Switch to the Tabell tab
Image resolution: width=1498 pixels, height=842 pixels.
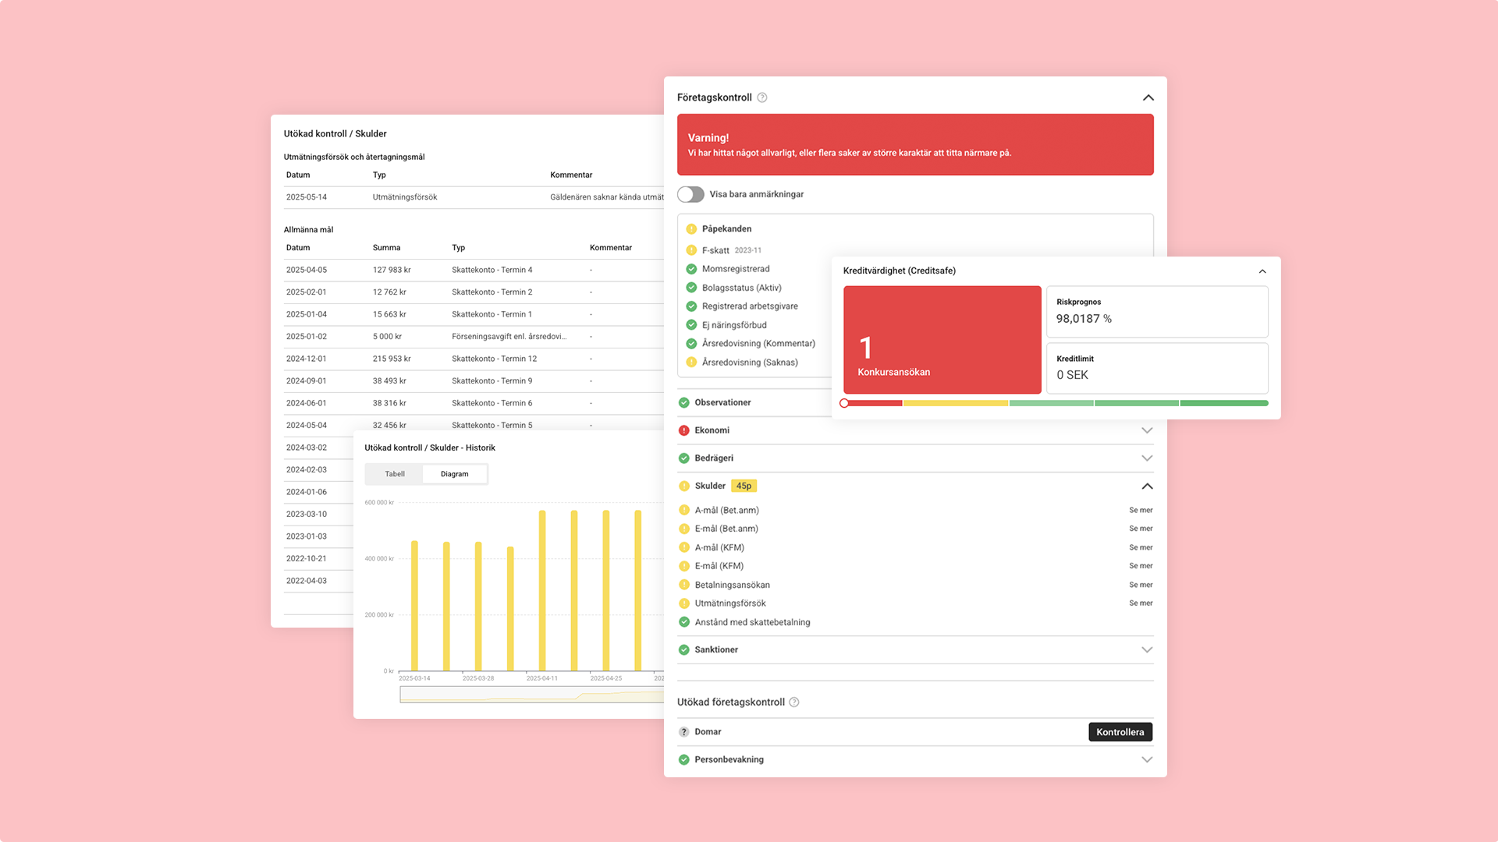coord(395,474)
